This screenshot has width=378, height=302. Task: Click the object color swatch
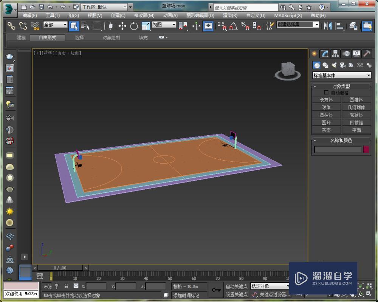point(366,149)
